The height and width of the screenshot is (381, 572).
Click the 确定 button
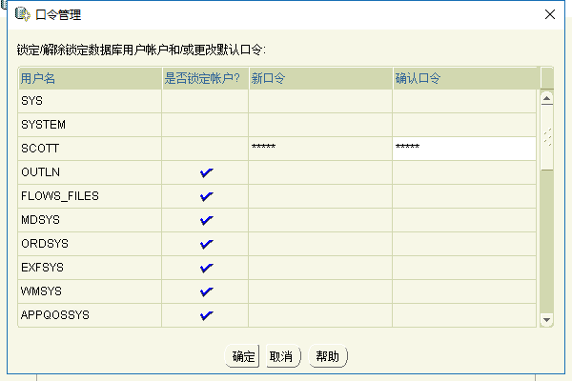pos(243,357)
